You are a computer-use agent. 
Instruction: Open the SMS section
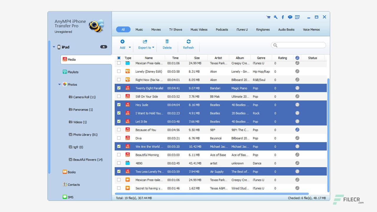tap(70, 197)
